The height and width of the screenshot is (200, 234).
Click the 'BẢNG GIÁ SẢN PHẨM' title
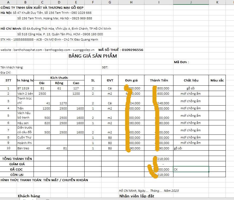[x=93, y=56]
